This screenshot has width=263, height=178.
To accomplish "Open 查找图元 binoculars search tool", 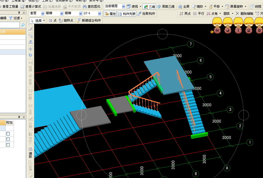I will pyautogui.click(x=85, y=6).
